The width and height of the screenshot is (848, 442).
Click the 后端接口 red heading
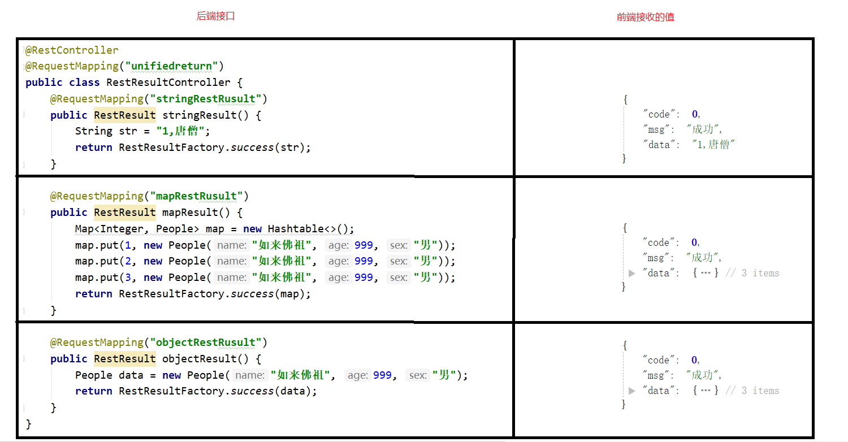pyautogui.click(x=215, y=16)
